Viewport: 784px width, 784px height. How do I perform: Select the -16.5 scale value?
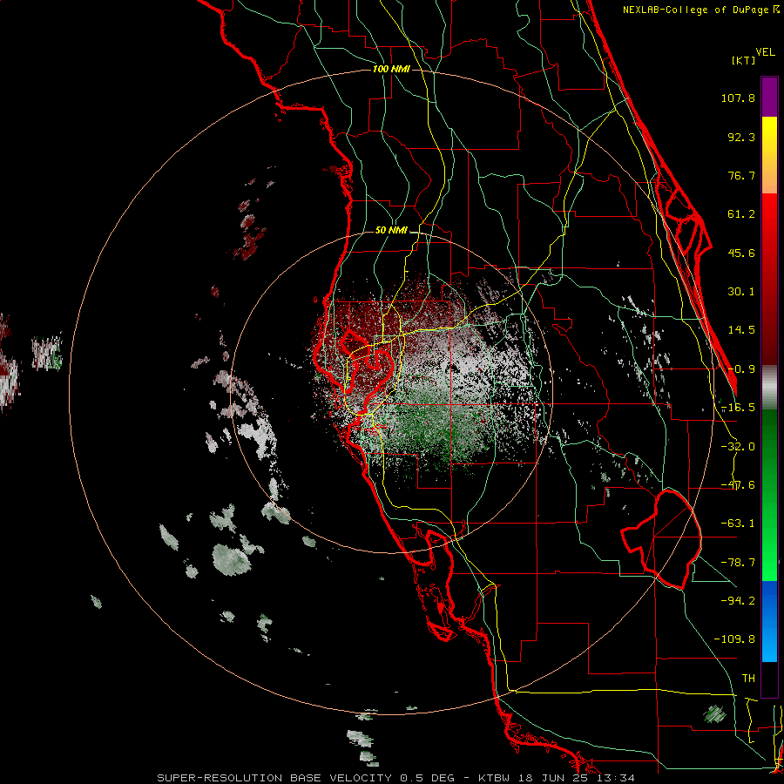[738, 408]
